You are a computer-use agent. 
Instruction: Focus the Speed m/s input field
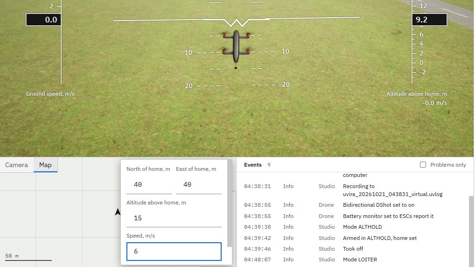pyautogui.click(x=174, y=251)
